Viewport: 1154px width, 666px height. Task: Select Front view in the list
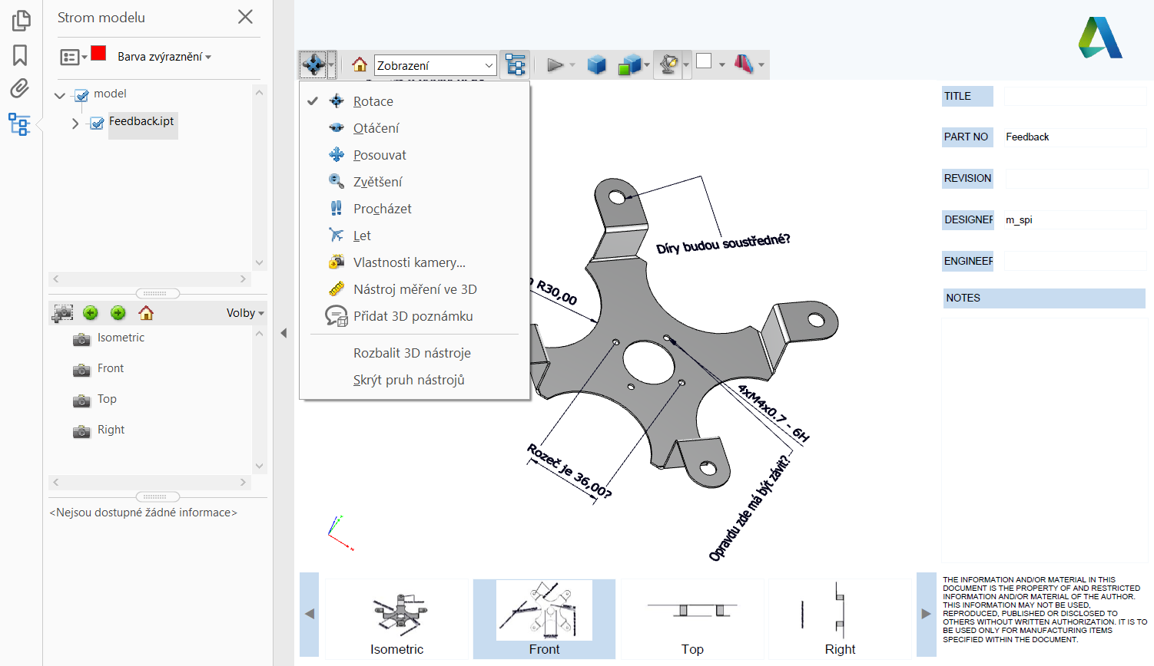coord(111,368)
